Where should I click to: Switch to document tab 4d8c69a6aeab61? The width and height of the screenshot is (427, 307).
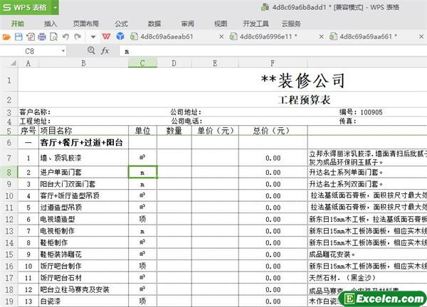pyautogui.click(x=167, y=36)
